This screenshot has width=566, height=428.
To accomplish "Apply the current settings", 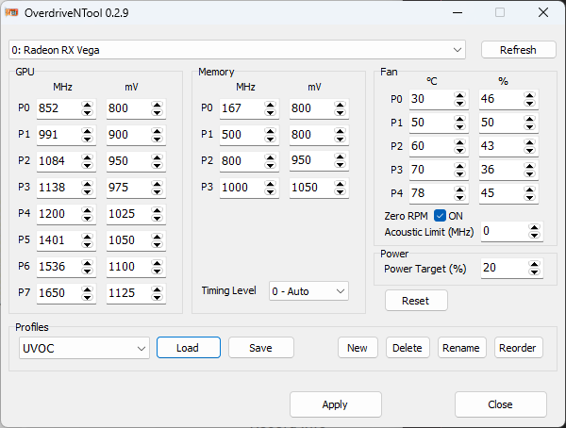I will tap(335, 404).
